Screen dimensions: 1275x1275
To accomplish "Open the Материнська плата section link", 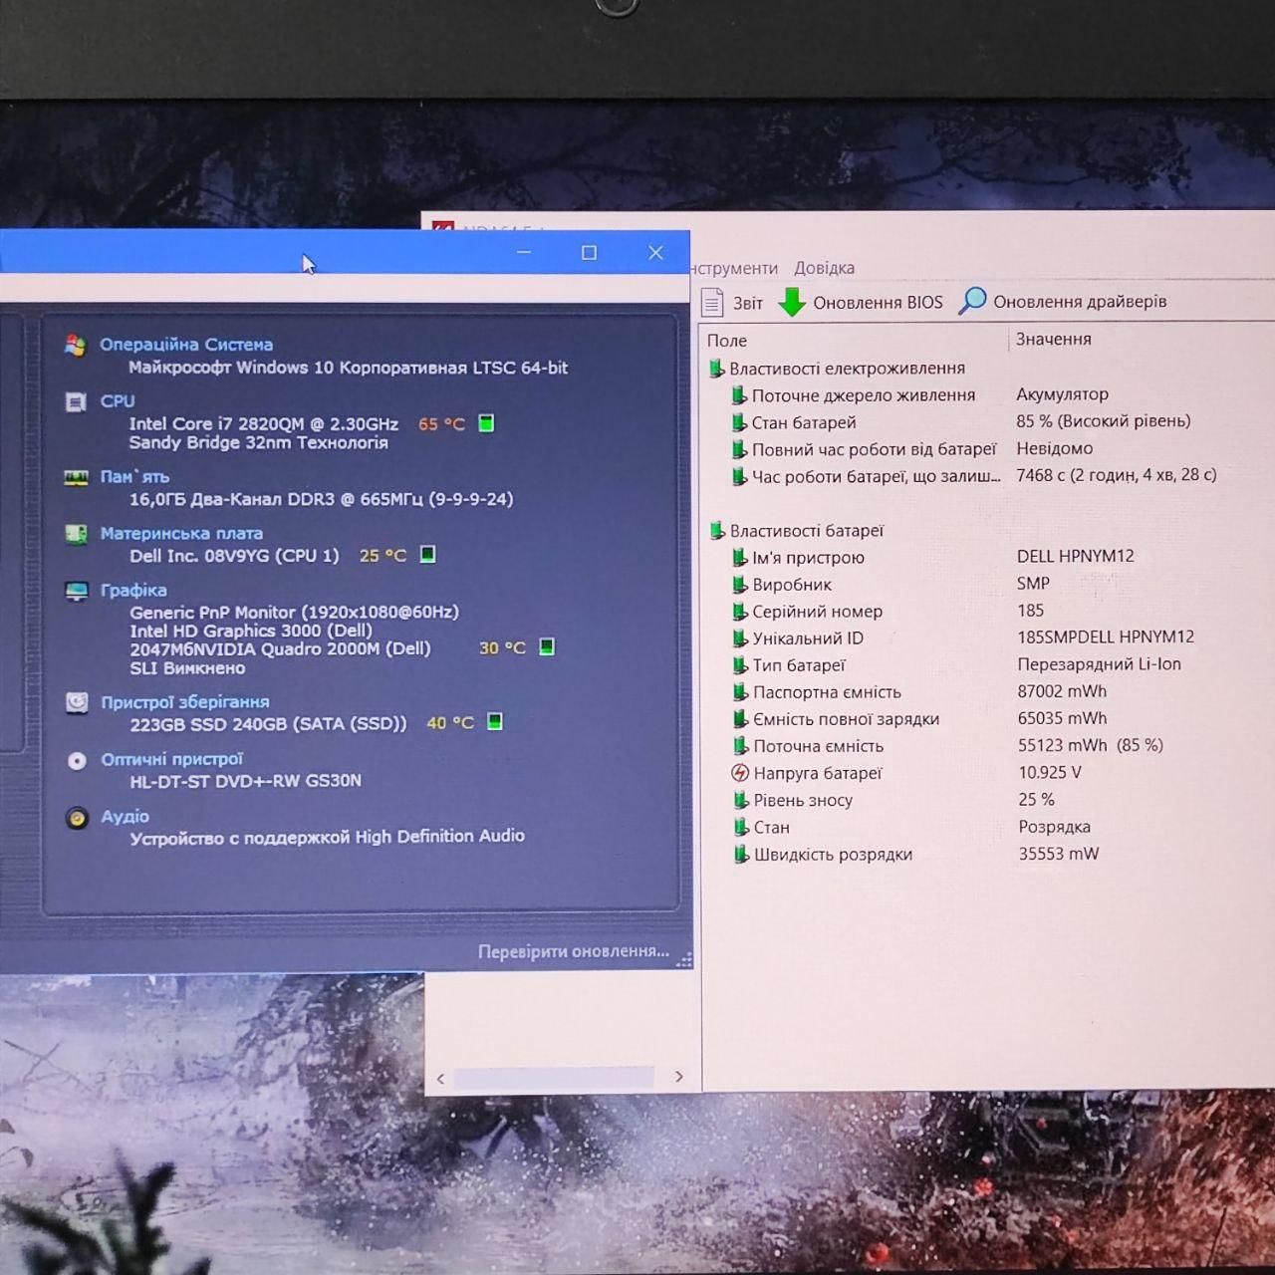I will tap(181, 534).
